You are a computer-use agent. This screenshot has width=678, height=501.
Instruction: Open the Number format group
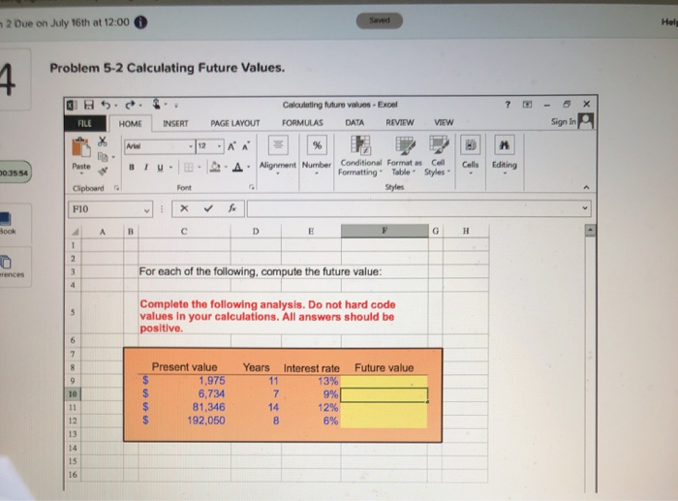[x=317, y=156]
